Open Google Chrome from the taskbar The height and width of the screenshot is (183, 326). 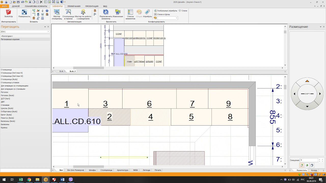click(29, 179)
